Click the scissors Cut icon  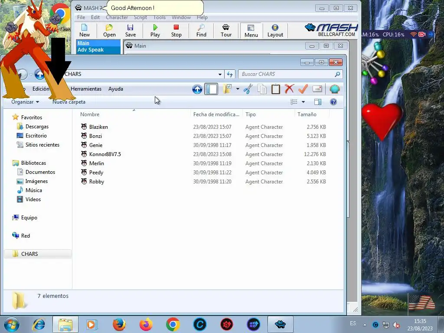248,89
